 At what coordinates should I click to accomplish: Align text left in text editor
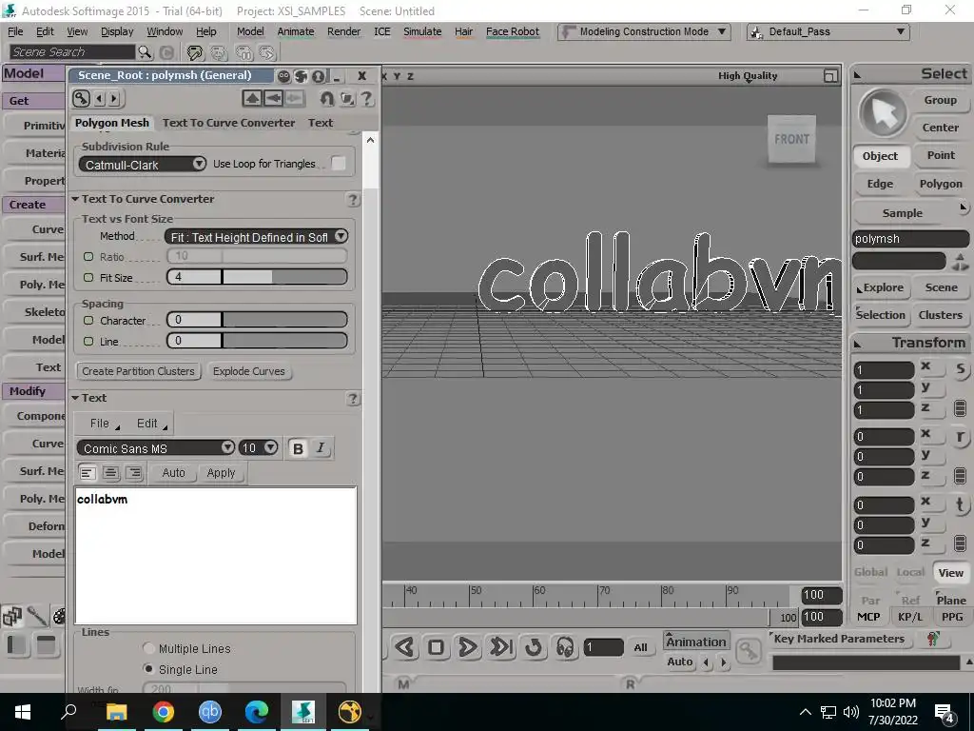click(87, 473)
